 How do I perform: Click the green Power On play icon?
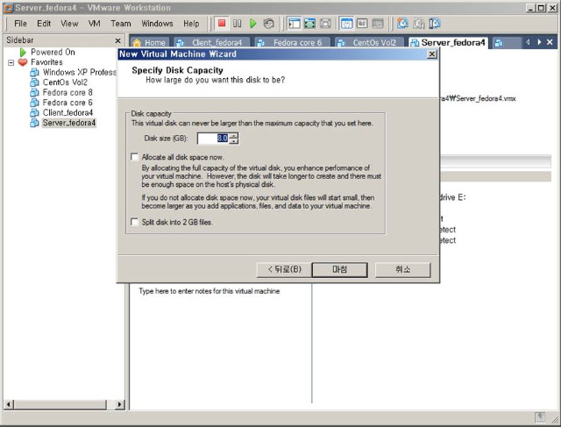click(253, 24)
